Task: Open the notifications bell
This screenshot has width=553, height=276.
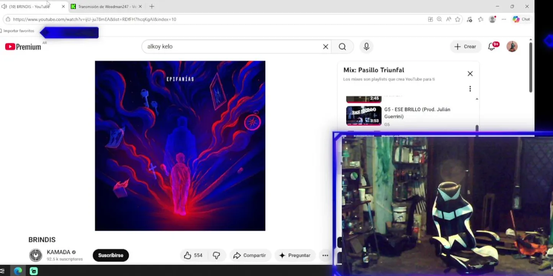Action: click(492, 46)
